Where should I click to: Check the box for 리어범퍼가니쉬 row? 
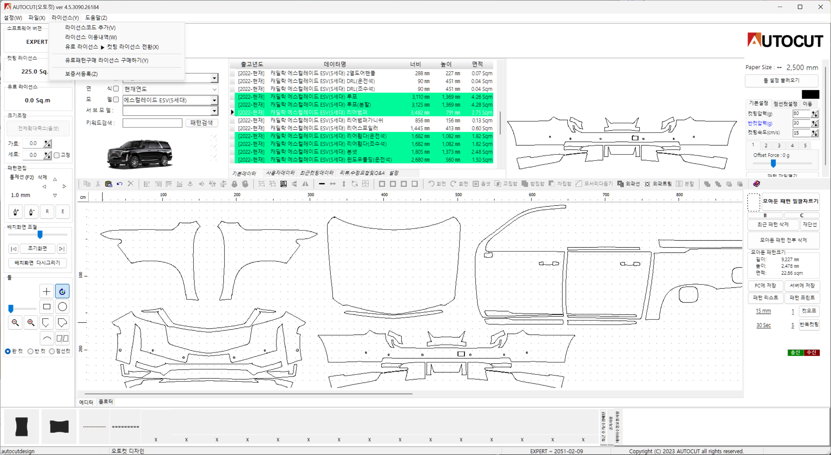coord(232,120)
